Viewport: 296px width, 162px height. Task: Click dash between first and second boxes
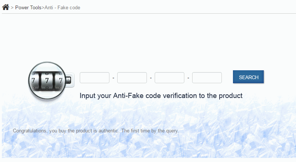click(113, 78)
